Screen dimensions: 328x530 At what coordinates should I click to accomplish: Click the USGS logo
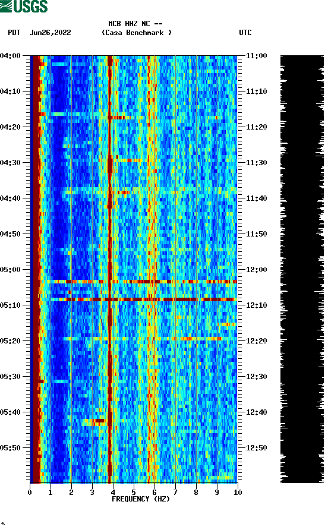pos(24,6)
